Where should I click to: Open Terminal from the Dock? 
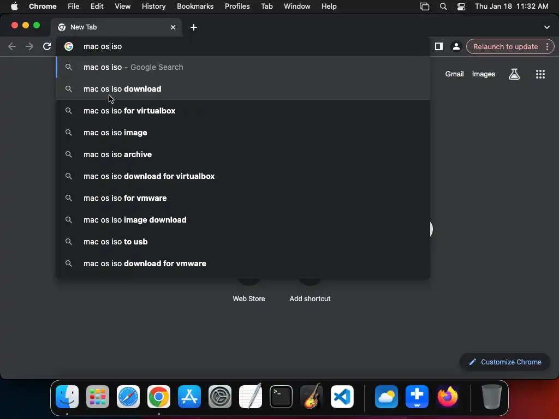[x=281, y=397]
